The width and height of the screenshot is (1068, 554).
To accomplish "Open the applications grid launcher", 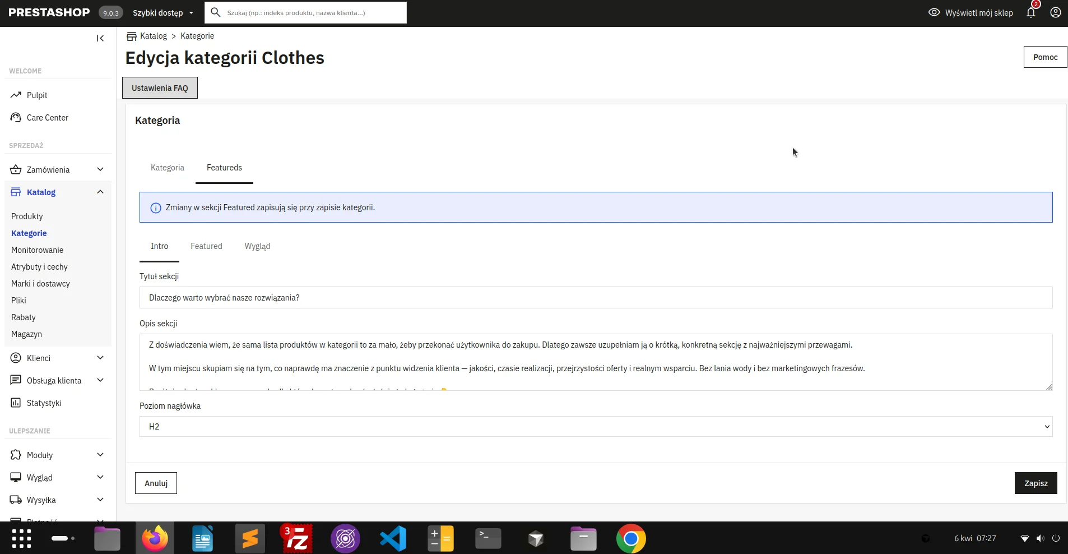I will (21, 538).
